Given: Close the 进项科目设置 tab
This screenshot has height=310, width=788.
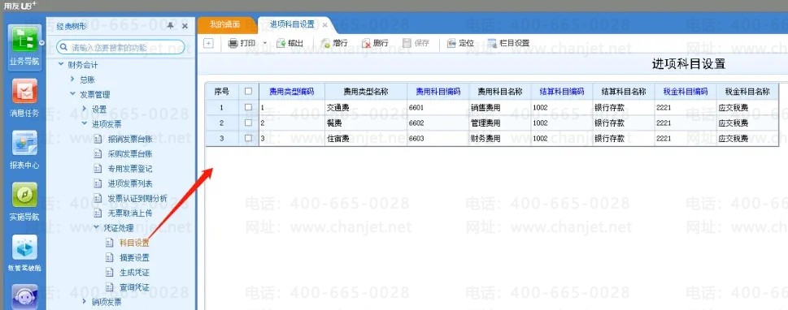Looking at the screenshot, I should point(324,24).
